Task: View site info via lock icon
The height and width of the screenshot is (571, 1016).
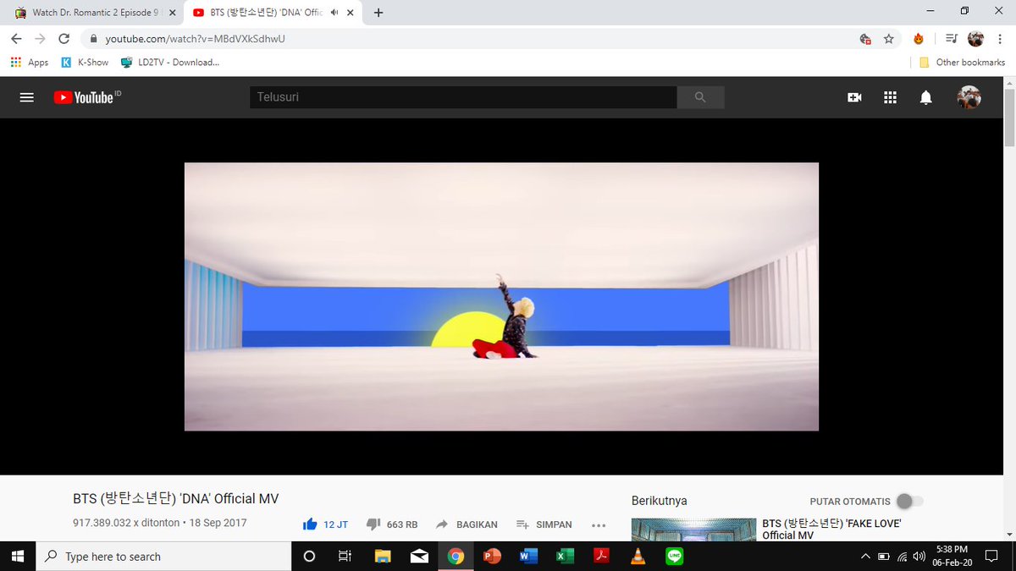Action: (92, 39)
